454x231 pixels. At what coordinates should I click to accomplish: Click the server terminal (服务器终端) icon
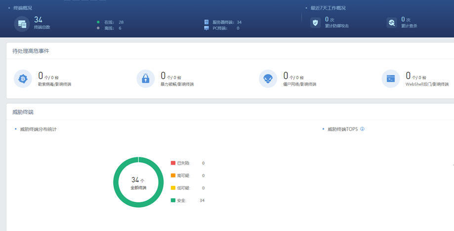click(x=206, y=22)
